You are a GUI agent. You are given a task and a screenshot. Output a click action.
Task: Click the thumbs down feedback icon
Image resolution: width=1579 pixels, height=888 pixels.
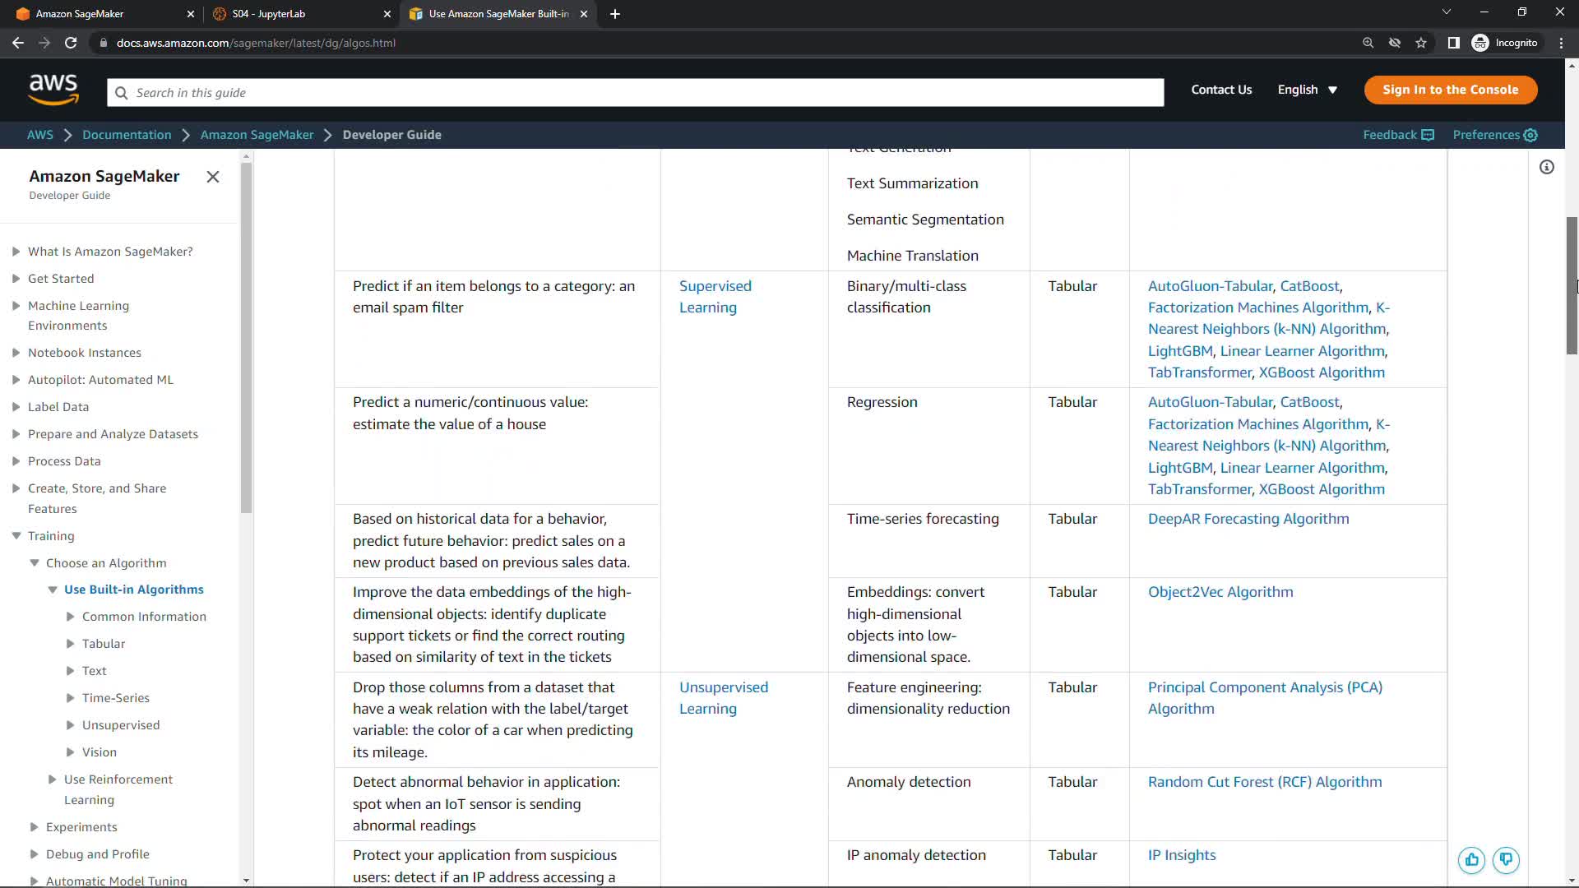(x=1506, y=860)
